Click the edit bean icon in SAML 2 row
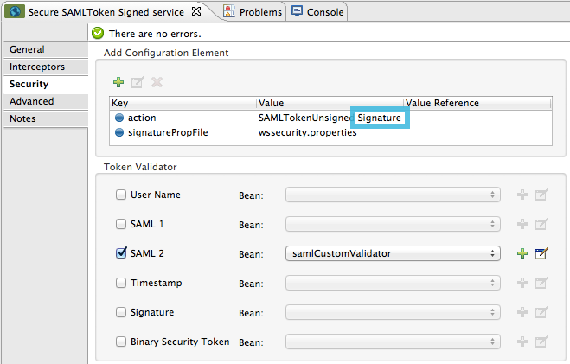Viewport: 570px width, 364px height. coord(542,253)
